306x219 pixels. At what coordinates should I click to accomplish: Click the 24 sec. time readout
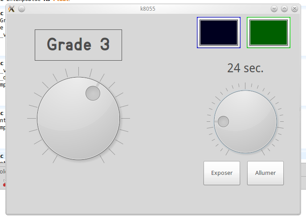(x=245, y=68)
